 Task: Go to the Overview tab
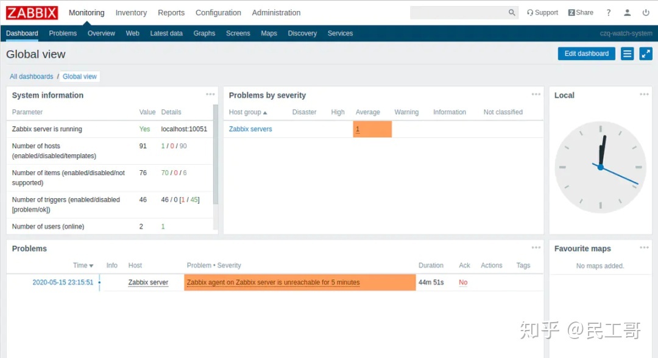[x=101, y=33]
